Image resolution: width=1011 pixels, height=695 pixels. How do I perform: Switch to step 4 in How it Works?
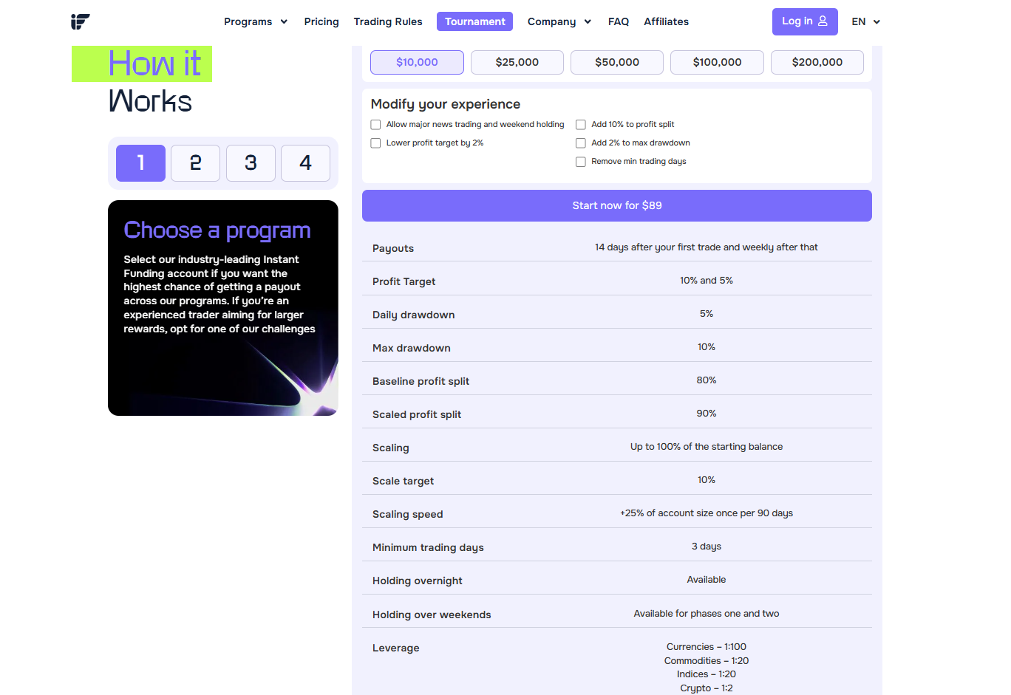coord(305,163)
